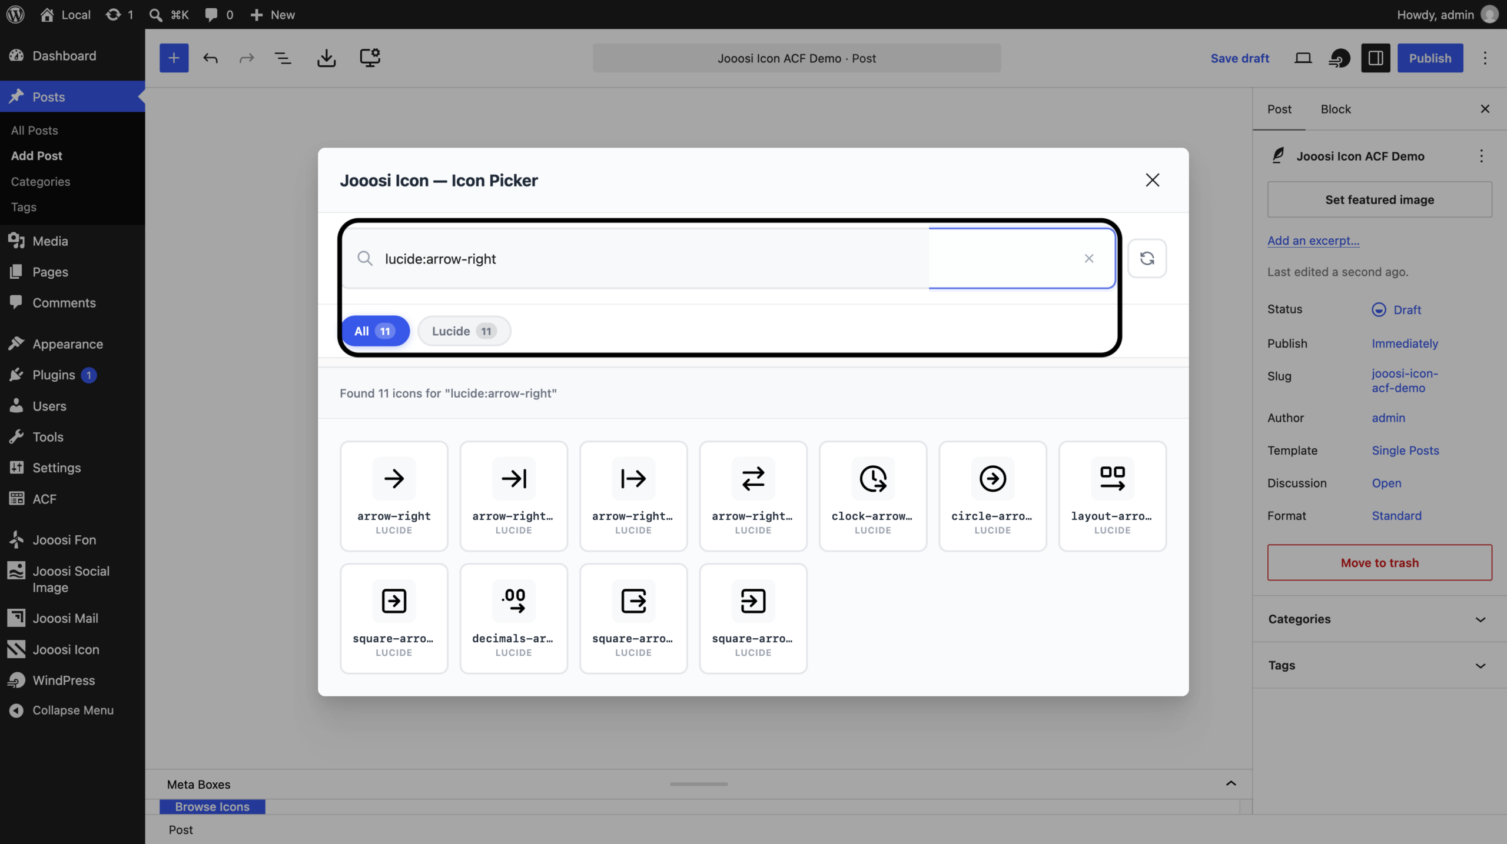
Task: Select the arrow-right Lucide icon
Action: coord(394,496)
